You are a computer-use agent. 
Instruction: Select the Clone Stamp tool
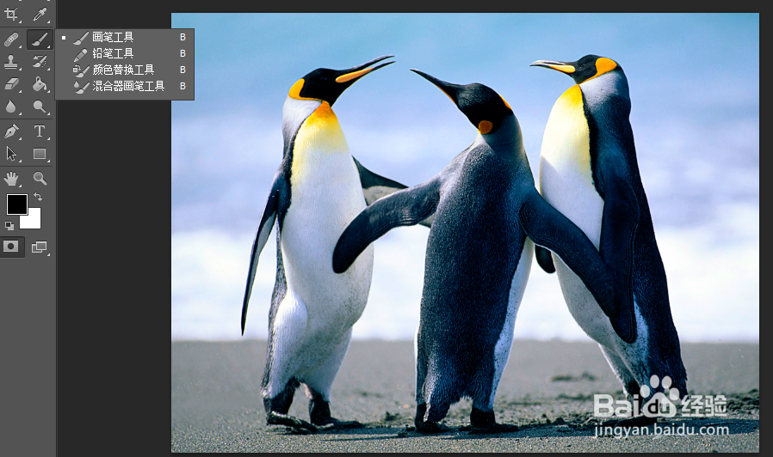point(11,62)
